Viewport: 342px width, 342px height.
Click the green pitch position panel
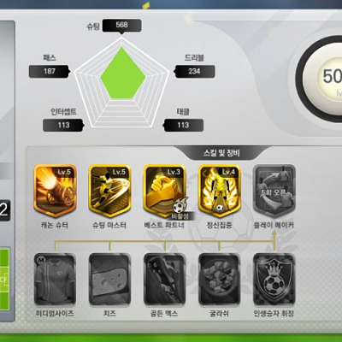pos(4,280)
